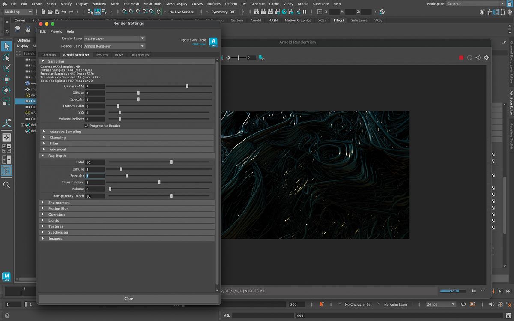The width and height of the screenshot is (514, 321).
Task: Expand the Adaptive Sampling section
Action: click(x=44, y=131)
